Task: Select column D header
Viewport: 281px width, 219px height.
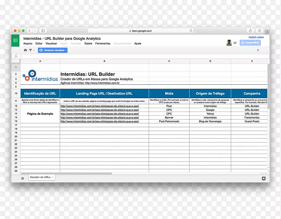Action: (210, 61)
